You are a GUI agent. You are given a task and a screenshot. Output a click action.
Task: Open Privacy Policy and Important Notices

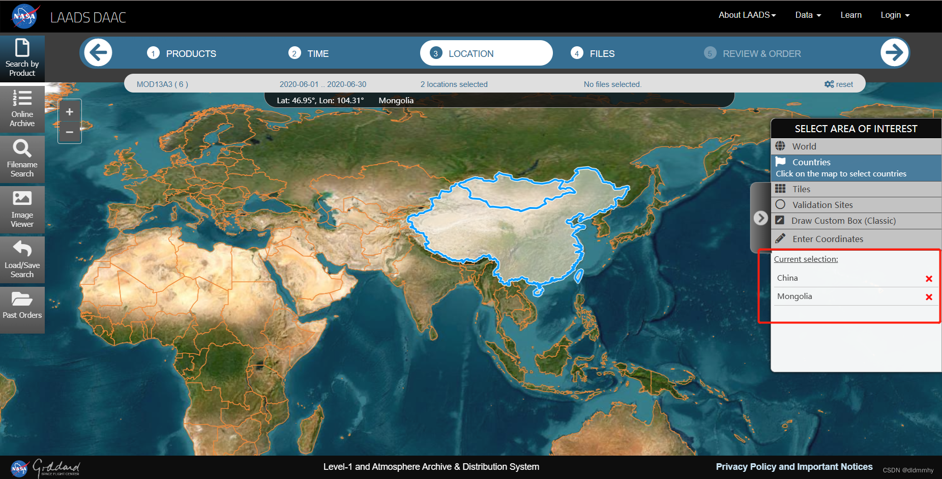point(794,467)
